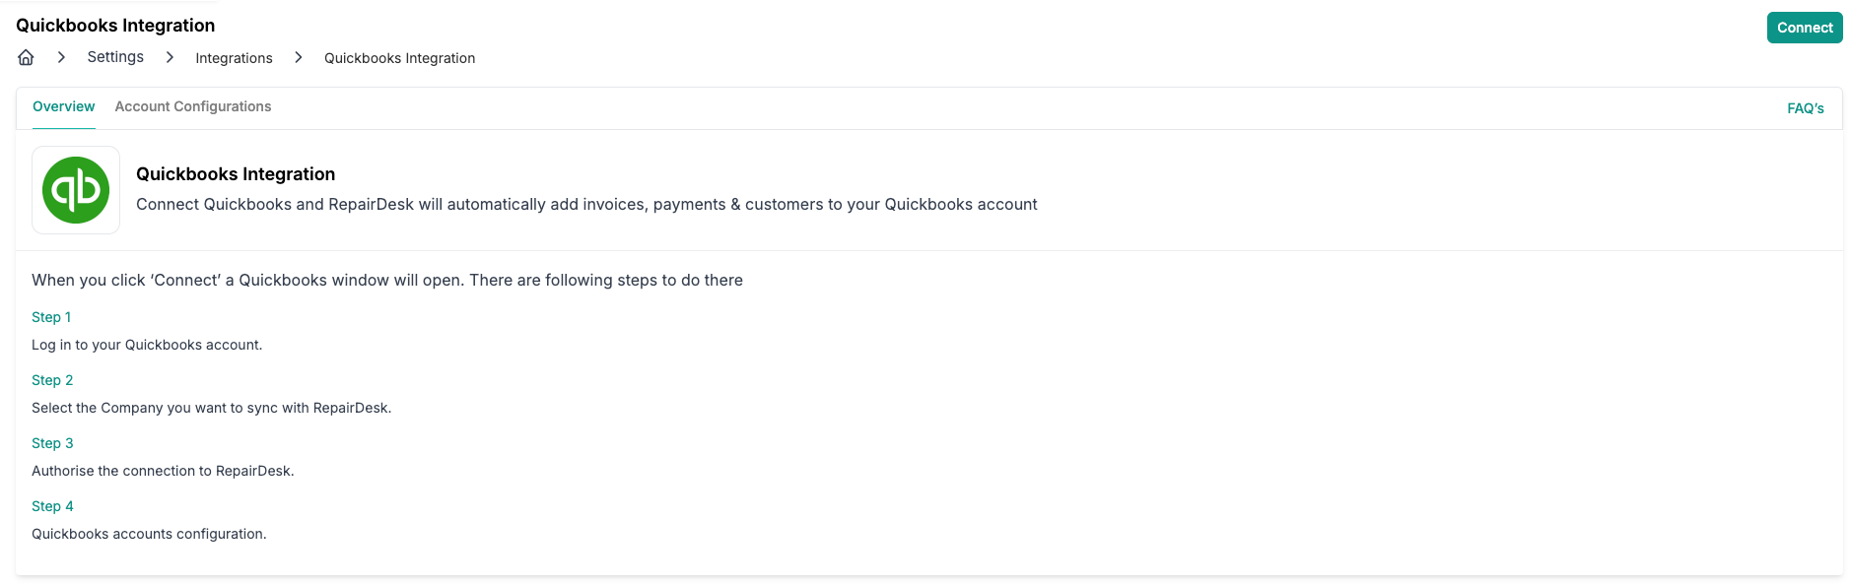Switch to the Account Configurations tab

(x=193, y=106)
